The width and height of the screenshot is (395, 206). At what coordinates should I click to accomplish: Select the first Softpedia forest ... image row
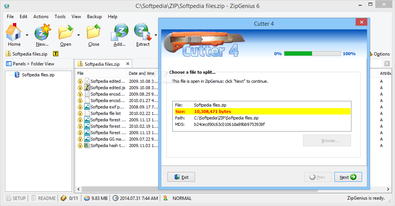pyautogui.click(x=108, y=120)
